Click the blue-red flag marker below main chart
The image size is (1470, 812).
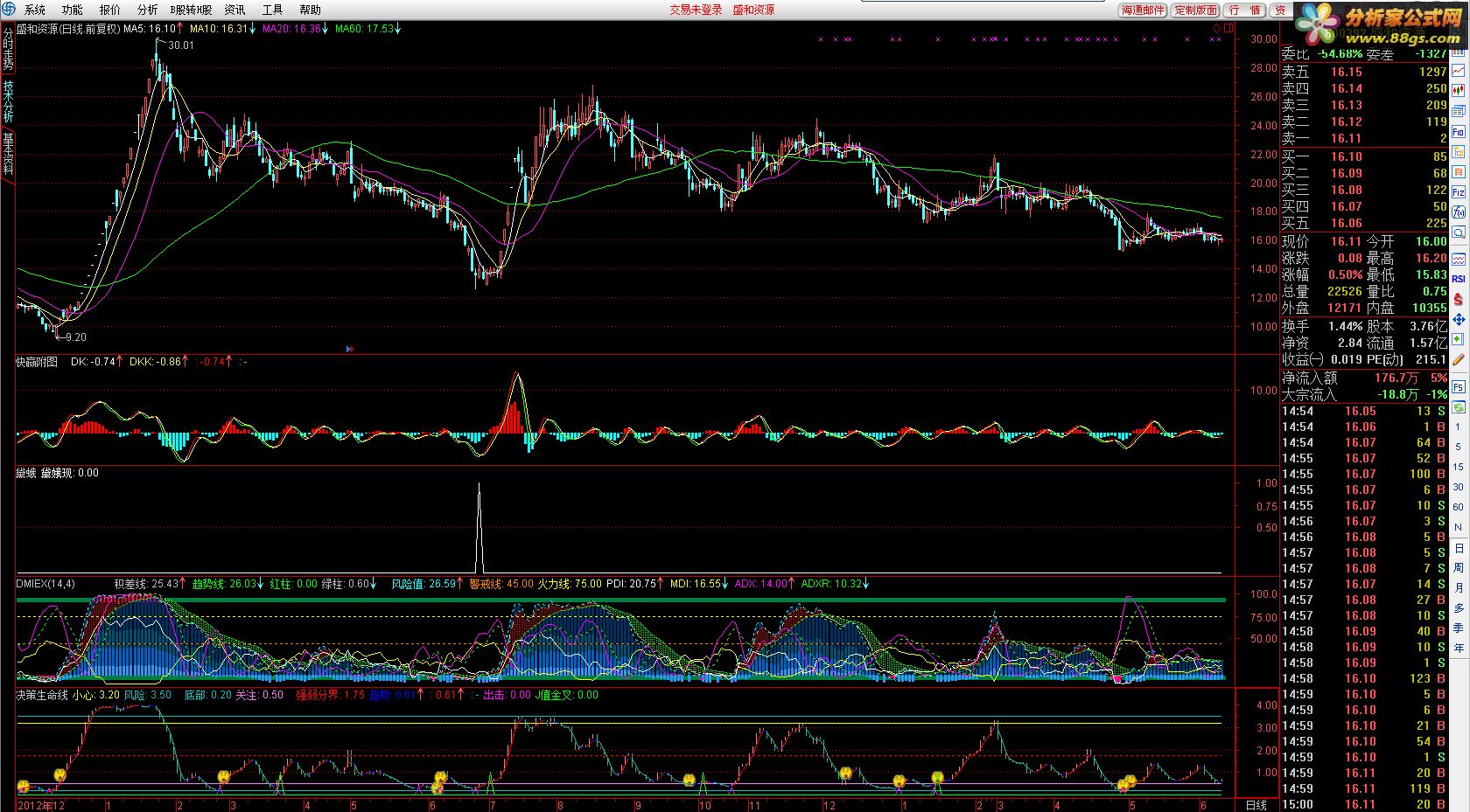coord(350,349)
